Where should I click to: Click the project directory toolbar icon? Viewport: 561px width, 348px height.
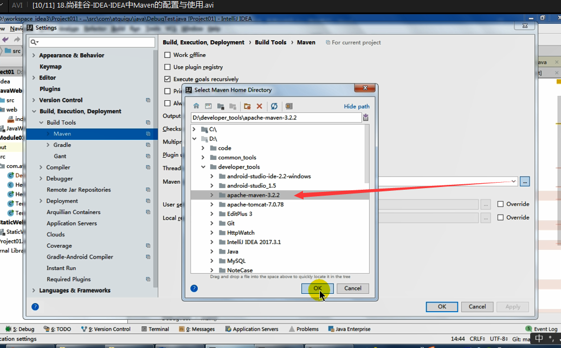pos(221,106)
